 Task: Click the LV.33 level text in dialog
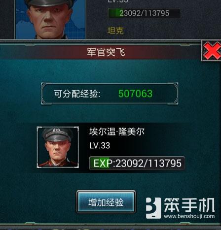click(x=100, y=145)
